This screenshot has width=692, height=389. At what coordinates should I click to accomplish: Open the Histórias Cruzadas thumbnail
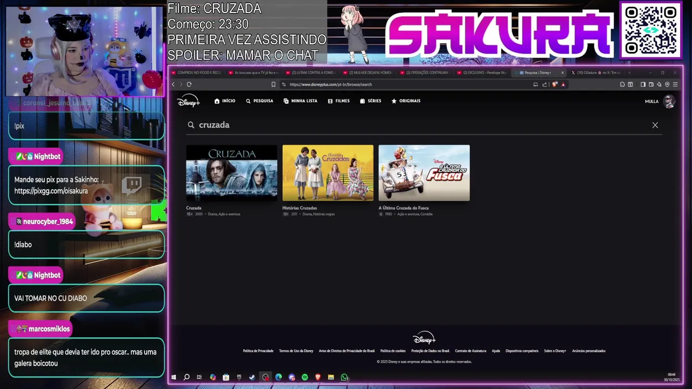(x=328, y=173)
